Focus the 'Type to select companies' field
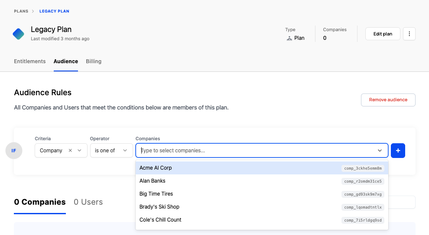This screenshot has width=429, height=235. 256,151
